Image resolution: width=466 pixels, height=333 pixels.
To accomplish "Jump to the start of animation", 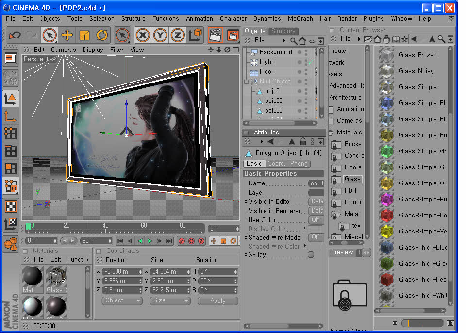I will [120, 241].
